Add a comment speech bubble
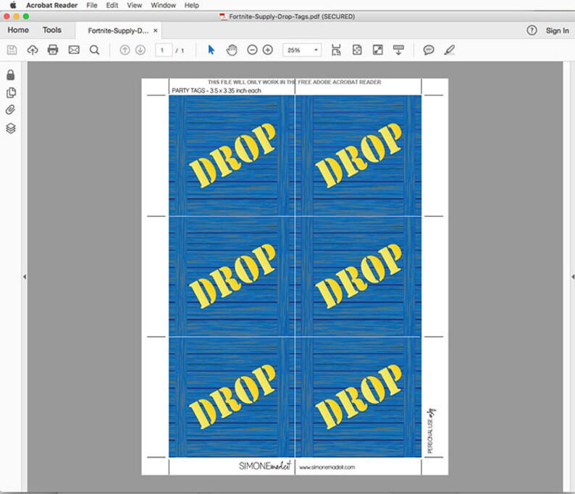Viewport: 575px width, 494px height. coord(428,50)
